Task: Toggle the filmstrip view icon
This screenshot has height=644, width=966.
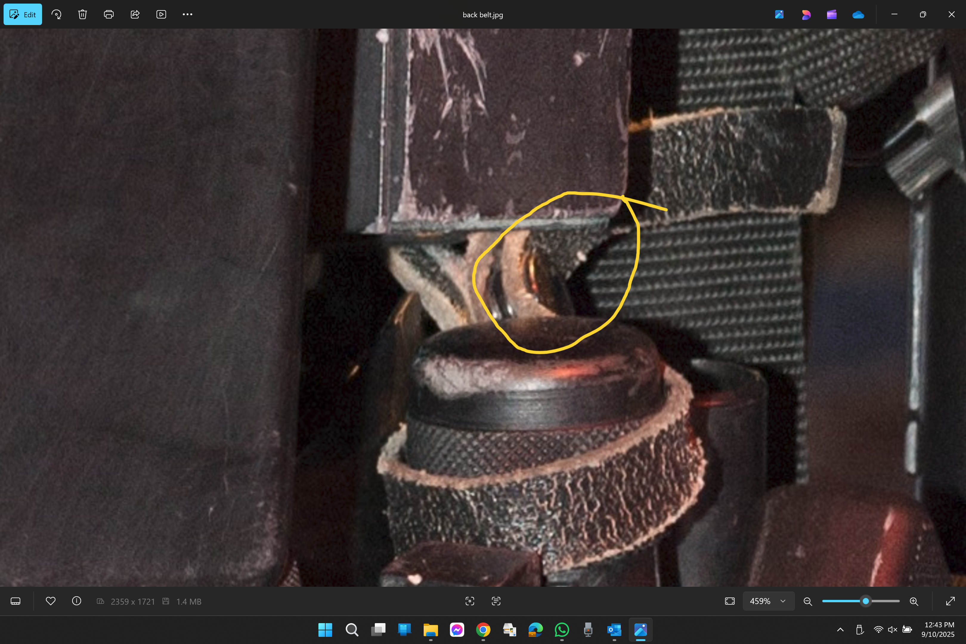Action: (x=16, y=601)
